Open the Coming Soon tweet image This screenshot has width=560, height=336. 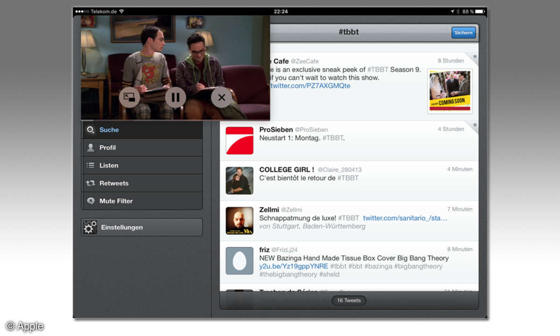450,91
